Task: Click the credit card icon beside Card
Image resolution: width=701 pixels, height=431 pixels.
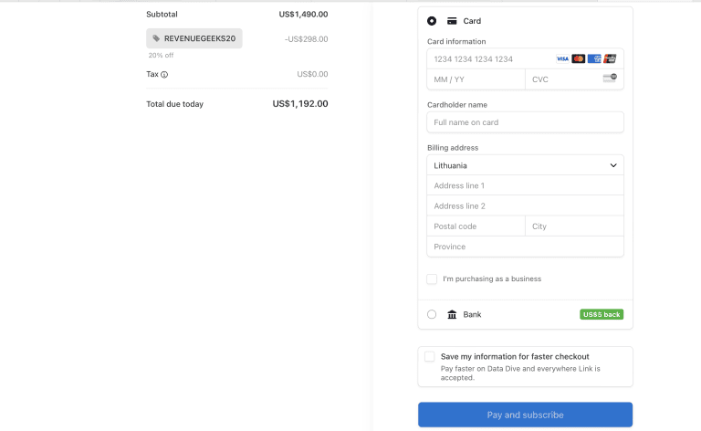Action: tap(452, 21)
